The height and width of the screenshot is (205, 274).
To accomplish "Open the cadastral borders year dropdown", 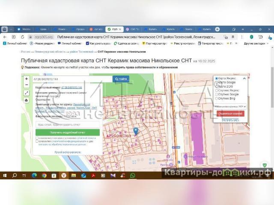I will tap(230, 106).
